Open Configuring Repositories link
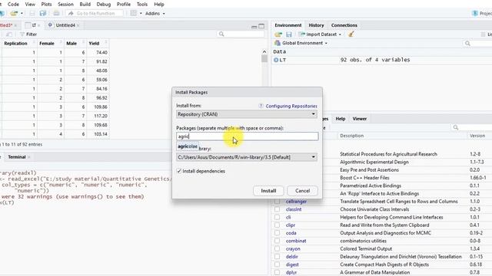The width and height of the screenshot is (492, 276). tap(291, 106)
